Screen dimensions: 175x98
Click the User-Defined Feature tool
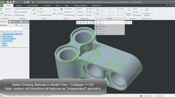pos(23,9)
